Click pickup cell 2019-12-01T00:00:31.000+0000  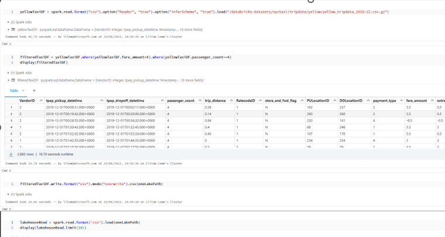(x=70, y=107)
